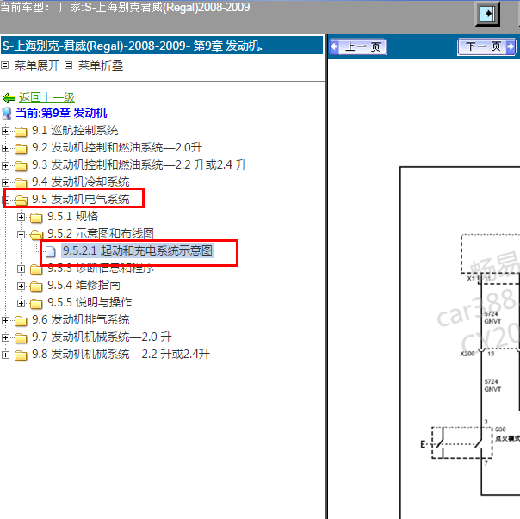
Task: Click folder icon of 9.5.4 维修指南
Action: [36, 287]
